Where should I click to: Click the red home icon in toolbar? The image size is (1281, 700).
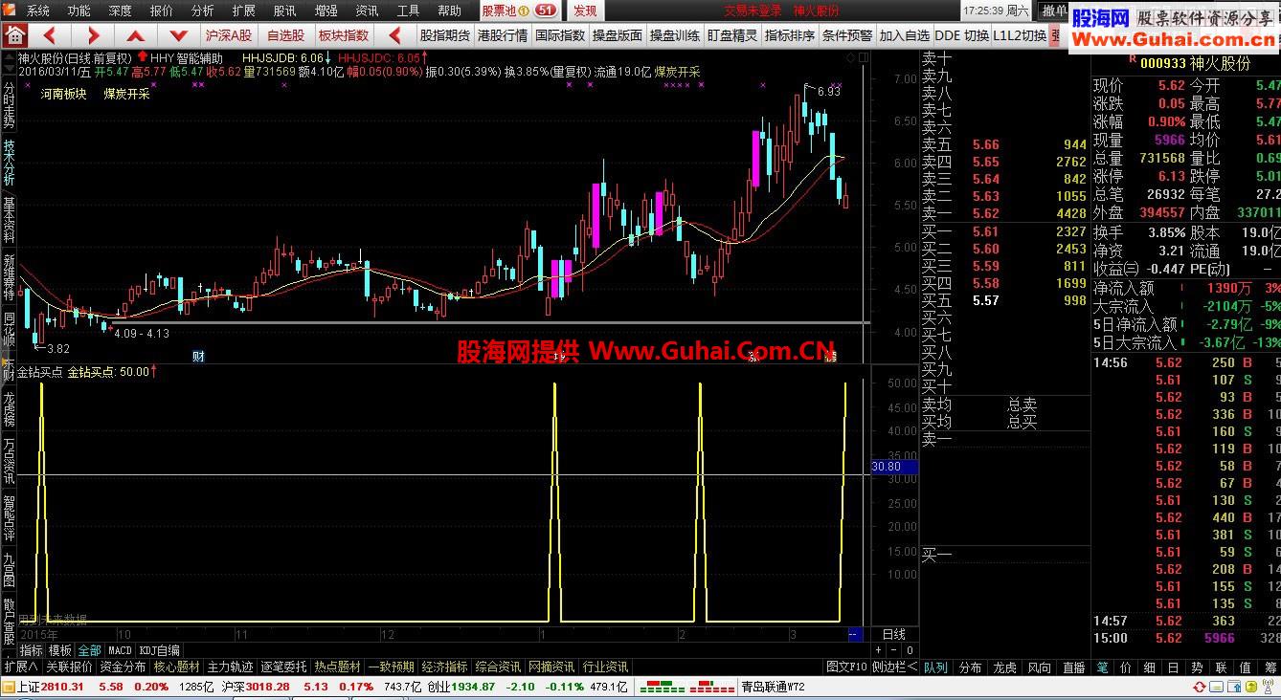pyautogui.click(x=14, y=35)
